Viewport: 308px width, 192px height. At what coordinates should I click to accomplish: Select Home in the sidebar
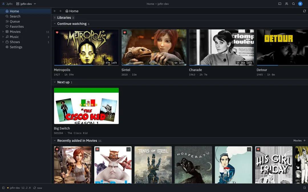pyautogui.click(x=26, y=11)
